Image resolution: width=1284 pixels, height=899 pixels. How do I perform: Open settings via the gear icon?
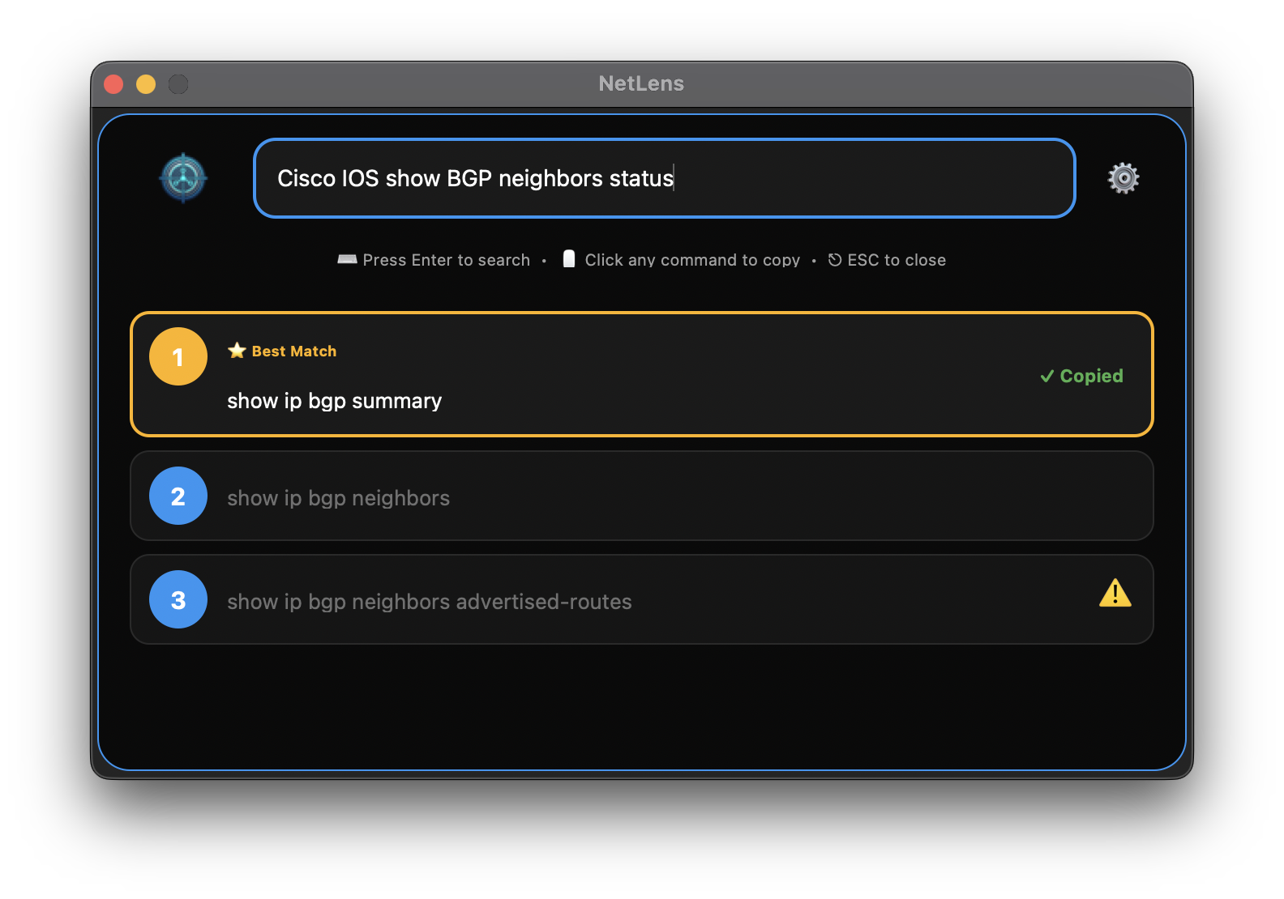(x=1123, y=178)
